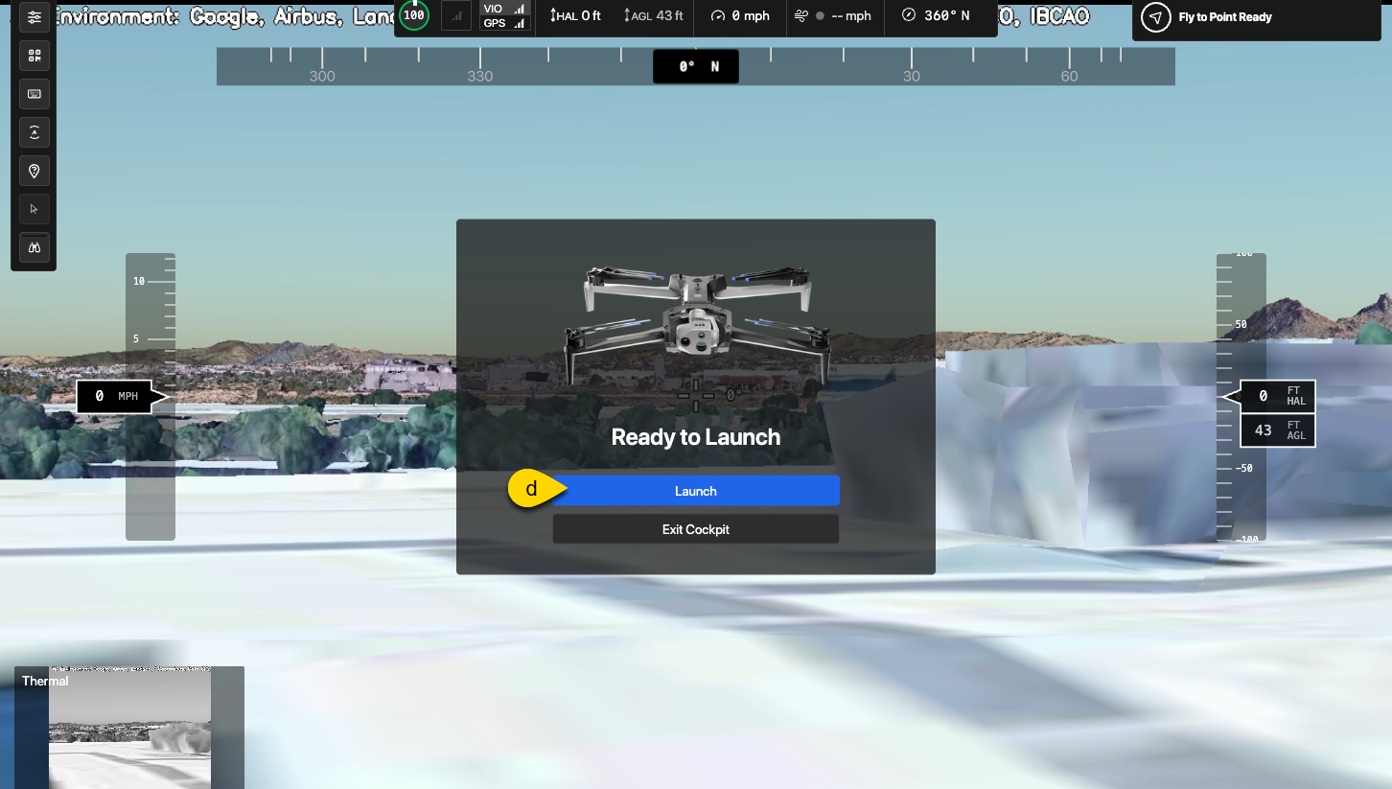1392x789 pixels.
Task: Click the binoculars icon
Action: click(35, 247)
